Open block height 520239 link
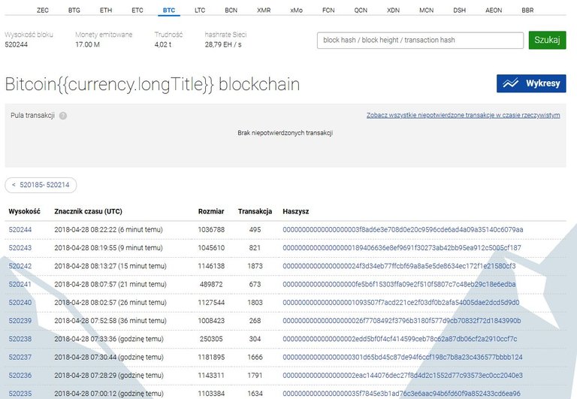The height and width of the screenshot is (399, 577). (x=20, y=321)
